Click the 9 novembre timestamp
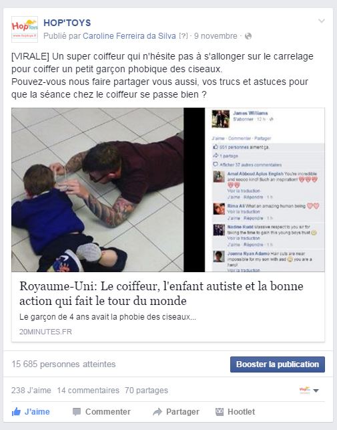The height and width of the screenshot is (430, 337). click(x=216, y=36)
